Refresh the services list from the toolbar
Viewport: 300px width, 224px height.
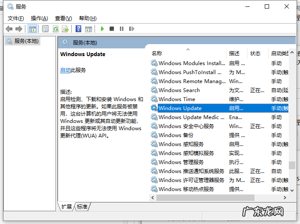point(55,29)
